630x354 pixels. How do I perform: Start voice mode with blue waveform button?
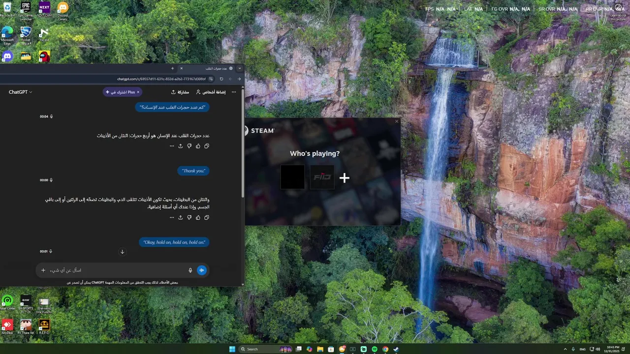[202, 270]
